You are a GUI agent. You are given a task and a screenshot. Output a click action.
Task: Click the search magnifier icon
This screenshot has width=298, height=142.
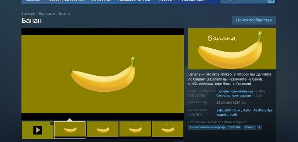click(271, 1)
